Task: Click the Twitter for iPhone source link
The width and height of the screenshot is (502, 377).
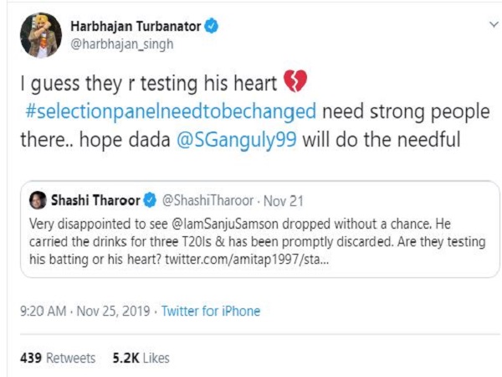Action: (x=211, y=311)
